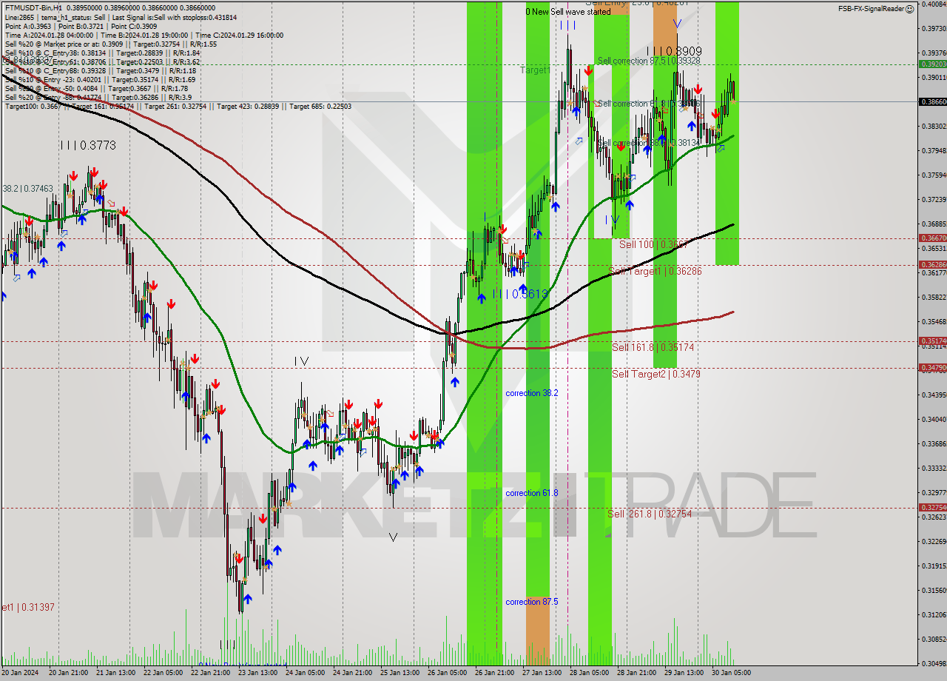Viewport: 947px width, 681px height.
Task: Click the 'correction 38.2' blue label
Action: [x=531, y=393]
